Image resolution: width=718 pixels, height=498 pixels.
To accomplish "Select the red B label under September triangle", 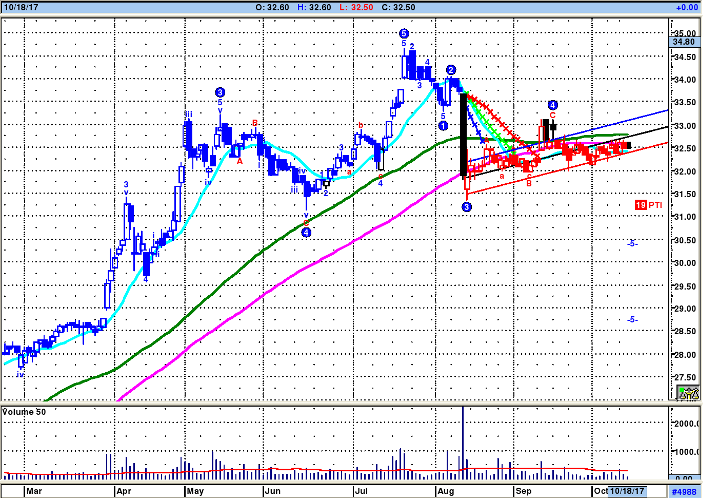I will 529,183.
